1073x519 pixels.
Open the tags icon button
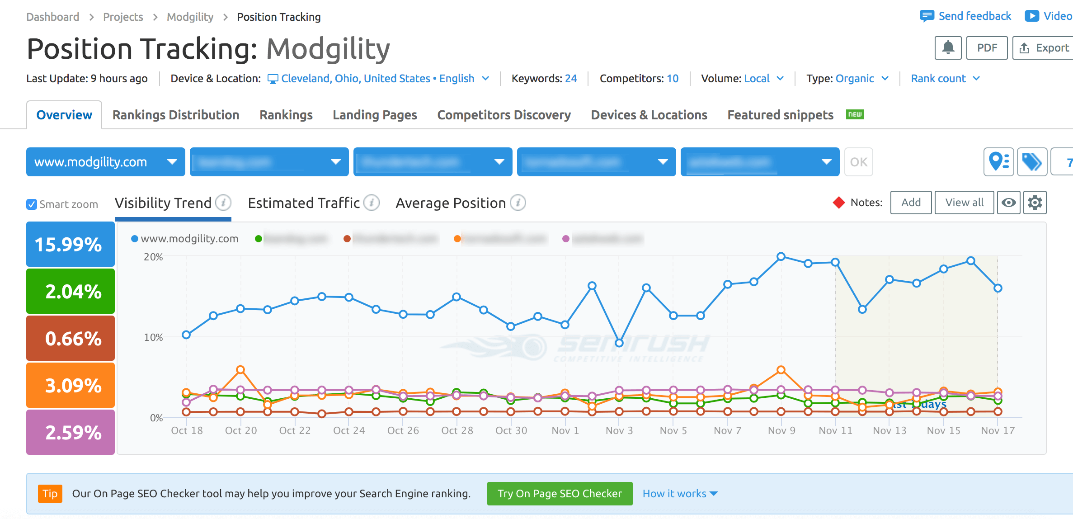1032,162
